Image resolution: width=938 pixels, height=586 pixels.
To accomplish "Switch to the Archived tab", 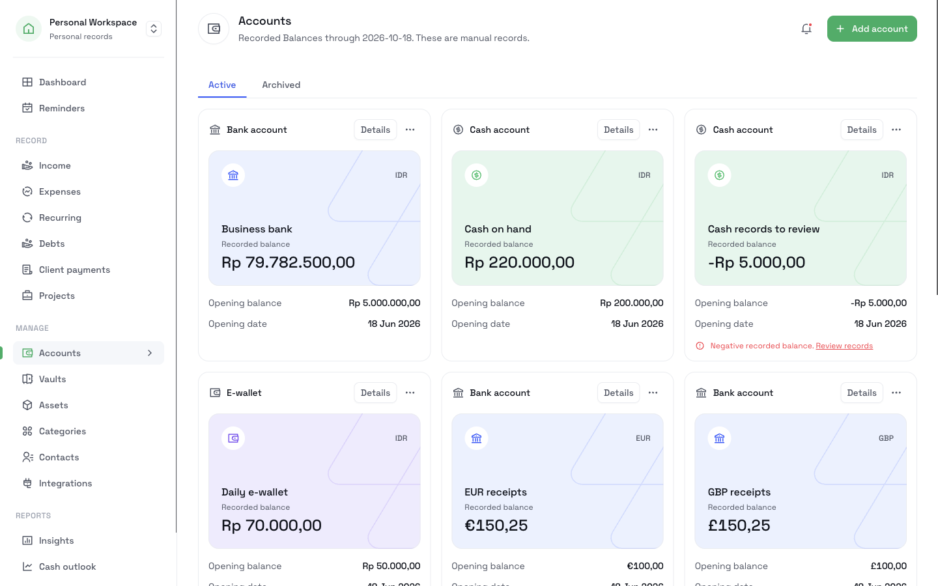I will point(281,85).
